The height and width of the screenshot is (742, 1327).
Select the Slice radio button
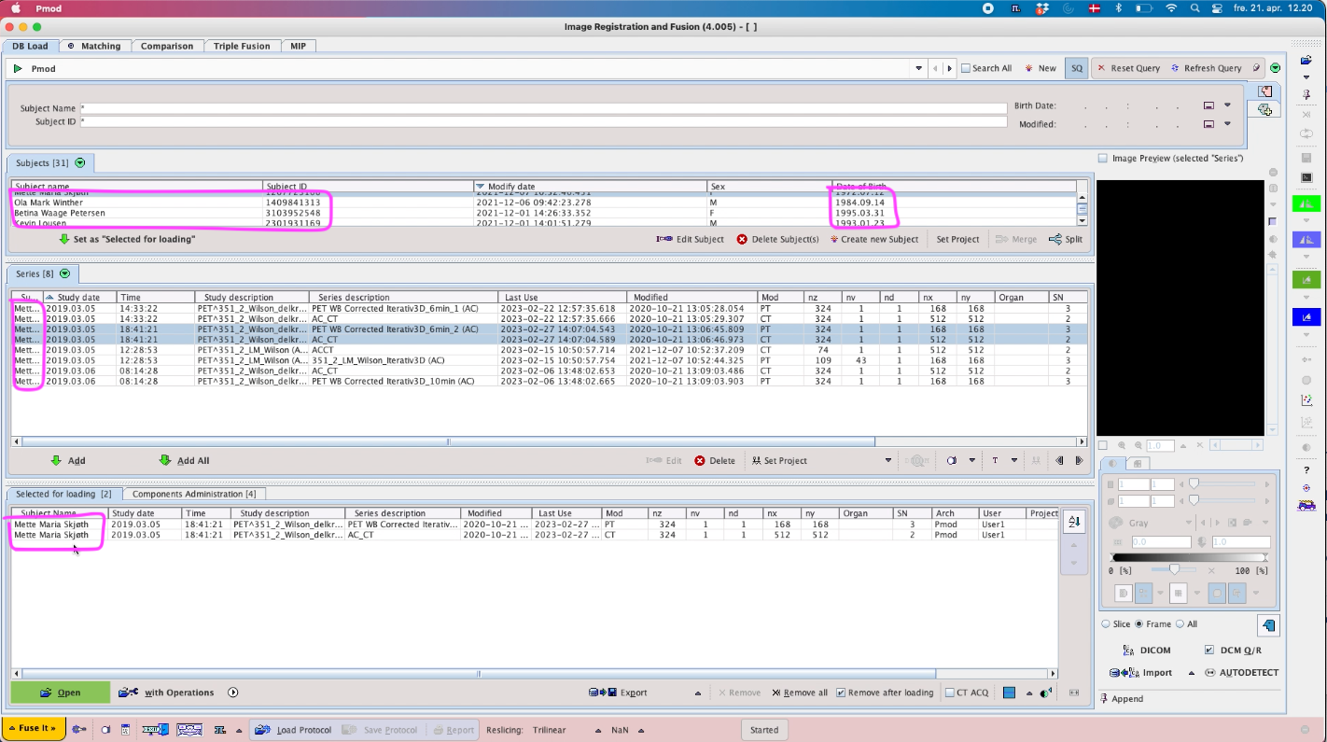click(1106, 623)
